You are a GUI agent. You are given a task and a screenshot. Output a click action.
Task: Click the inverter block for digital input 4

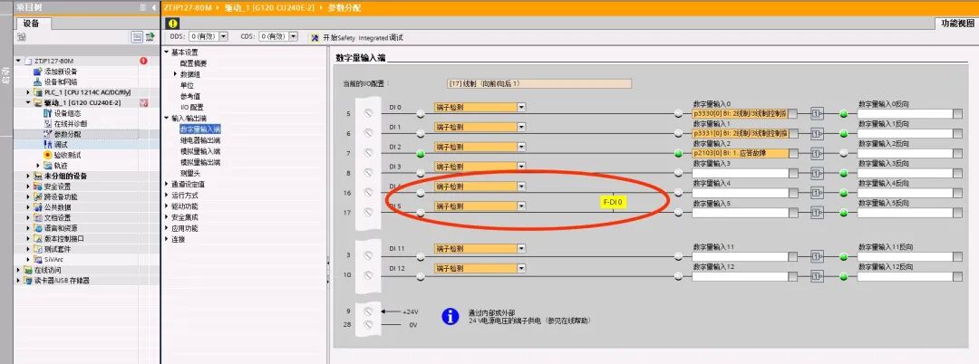pyautogui.click(x=817, y=193)
